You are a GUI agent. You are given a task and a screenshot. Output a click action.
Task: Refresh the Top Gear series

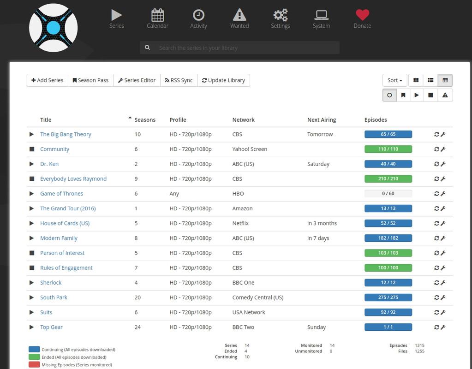pos(436,327)
